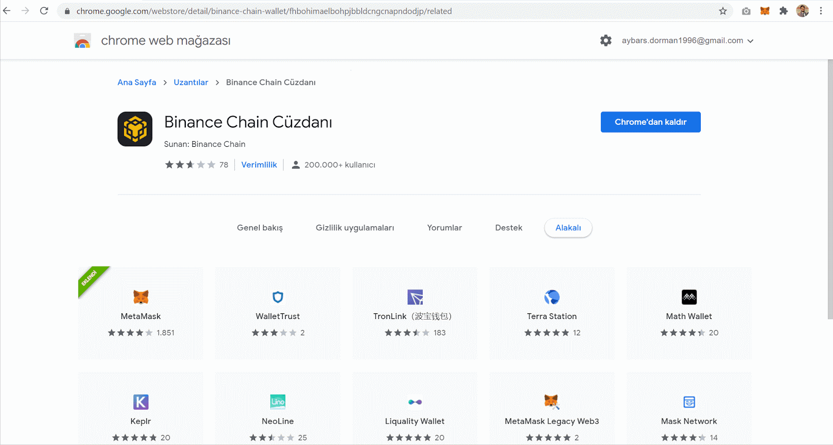Click the Sunan: Binance Chain text
Image resolution: width=833 pixels, height=445 pixels.
click(x=205, y=144)
